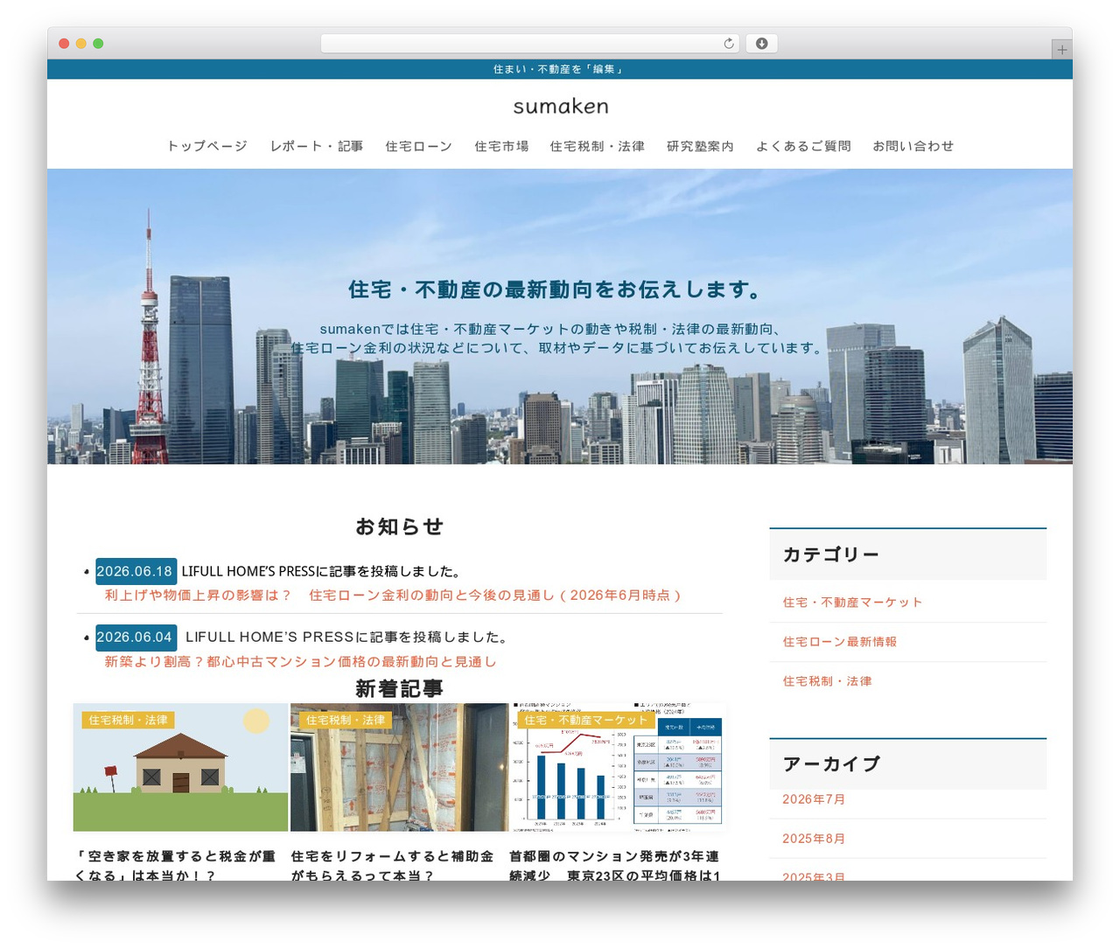Open the vacant house illustration thumbnail
This screenshot has height=948, width=1120.
coord(180,767)
